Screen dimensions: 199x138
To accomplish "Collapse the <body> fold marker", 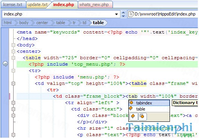I will point(13,45).
